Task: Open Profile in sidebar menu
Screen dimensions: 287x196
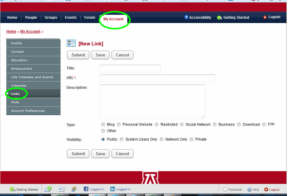Action: (x=33, y=43)
